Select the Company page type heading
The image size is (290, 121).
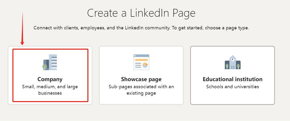(x=50, y=79)
